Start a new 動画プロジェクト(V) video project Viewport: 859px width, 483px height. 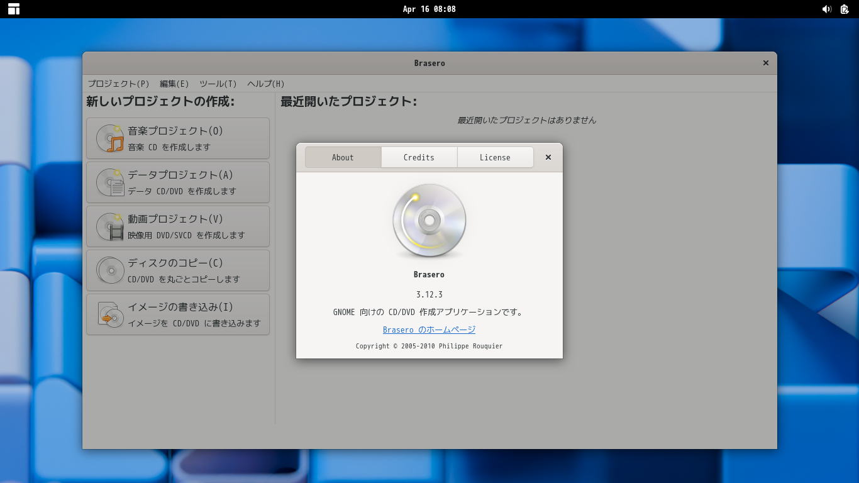[x=178, y=226]
